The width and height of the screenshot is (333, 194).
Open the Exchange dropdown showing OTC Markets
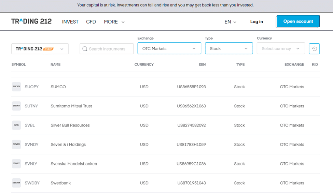point(169,48)
